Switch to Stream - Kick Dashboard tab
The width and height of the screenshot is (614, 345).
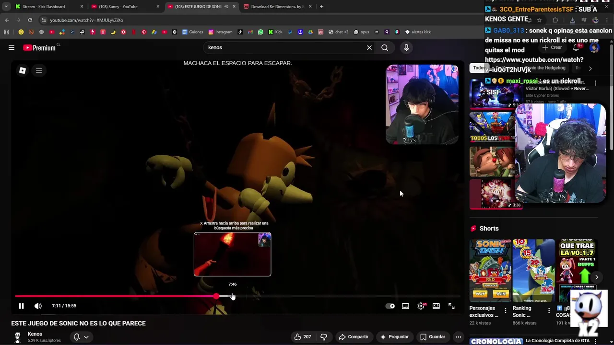[x=49, y=7]
